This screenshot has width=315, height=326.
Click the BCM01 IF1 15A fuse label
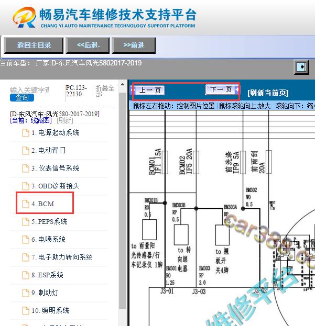[x=155, y=162]
